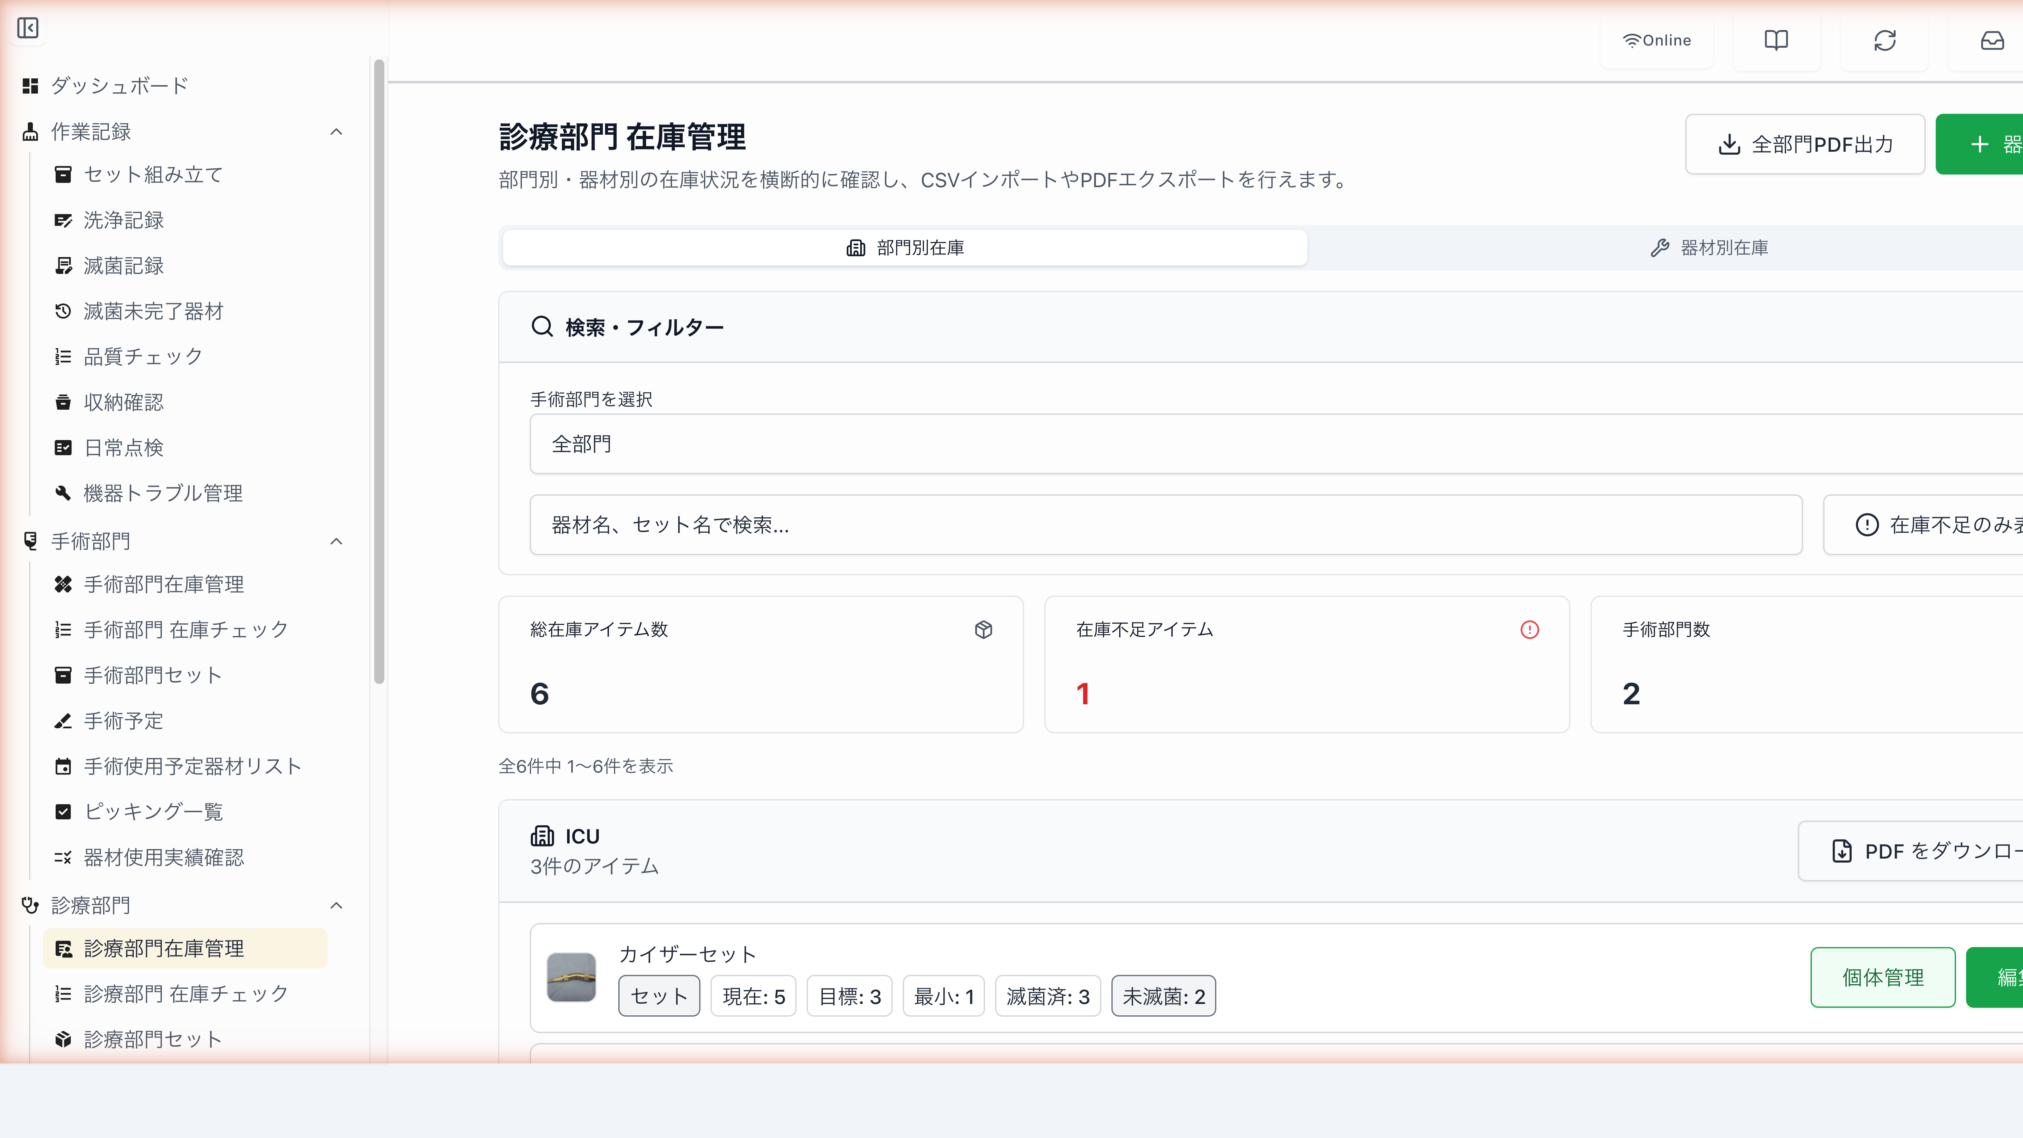Viewport: 2023px width, 1138px height.
Task: Click the 最小: 1 badge
Action: 943,996
